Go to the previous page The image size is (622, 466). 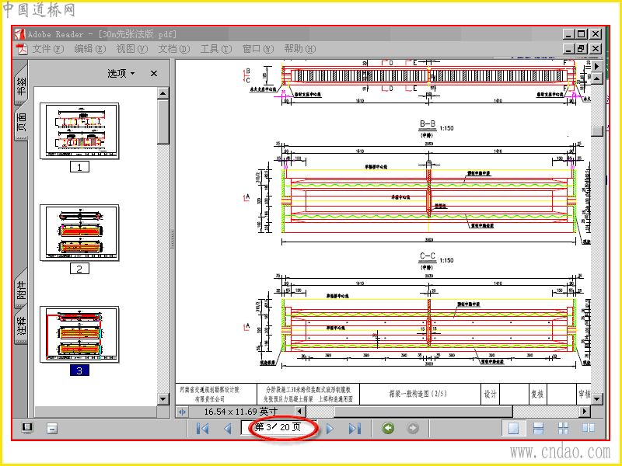tap(228, 429)
